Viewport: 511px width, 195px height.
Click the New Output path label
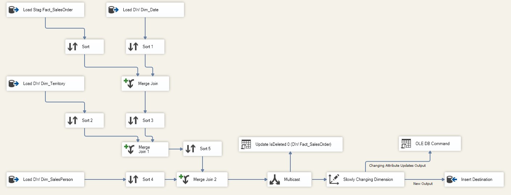tap(423, 184)
